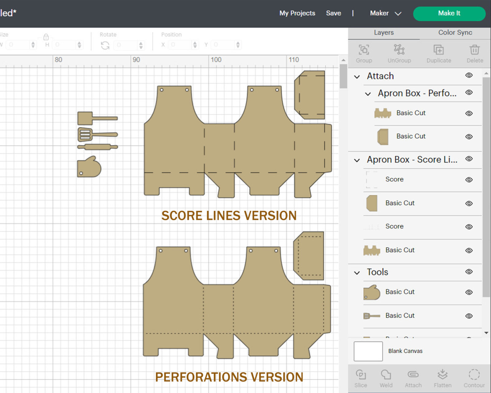Click the height size stepper arrows

pyautogui.click(x=79, y=45)
